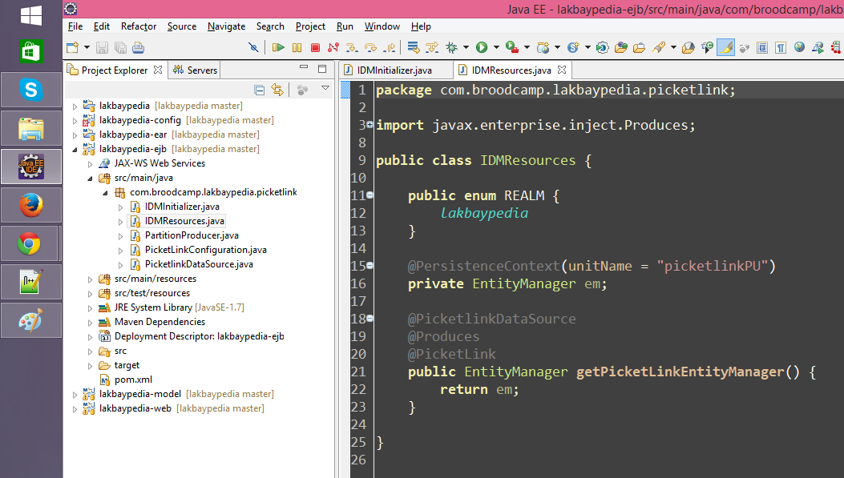This screenshot has height=478, width=844.
Task: Click the Suspend debug icon
Action: click(x=297, y=47)
